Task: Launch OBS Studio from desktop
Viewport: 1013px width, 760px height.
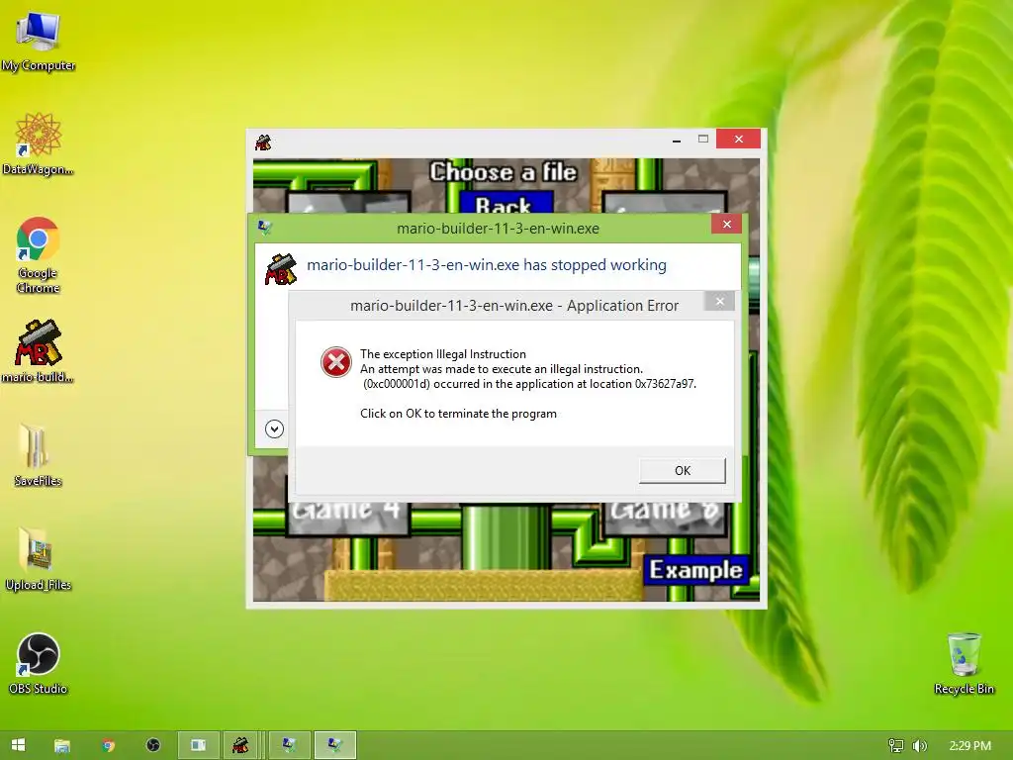Action: tap(39, 663)
